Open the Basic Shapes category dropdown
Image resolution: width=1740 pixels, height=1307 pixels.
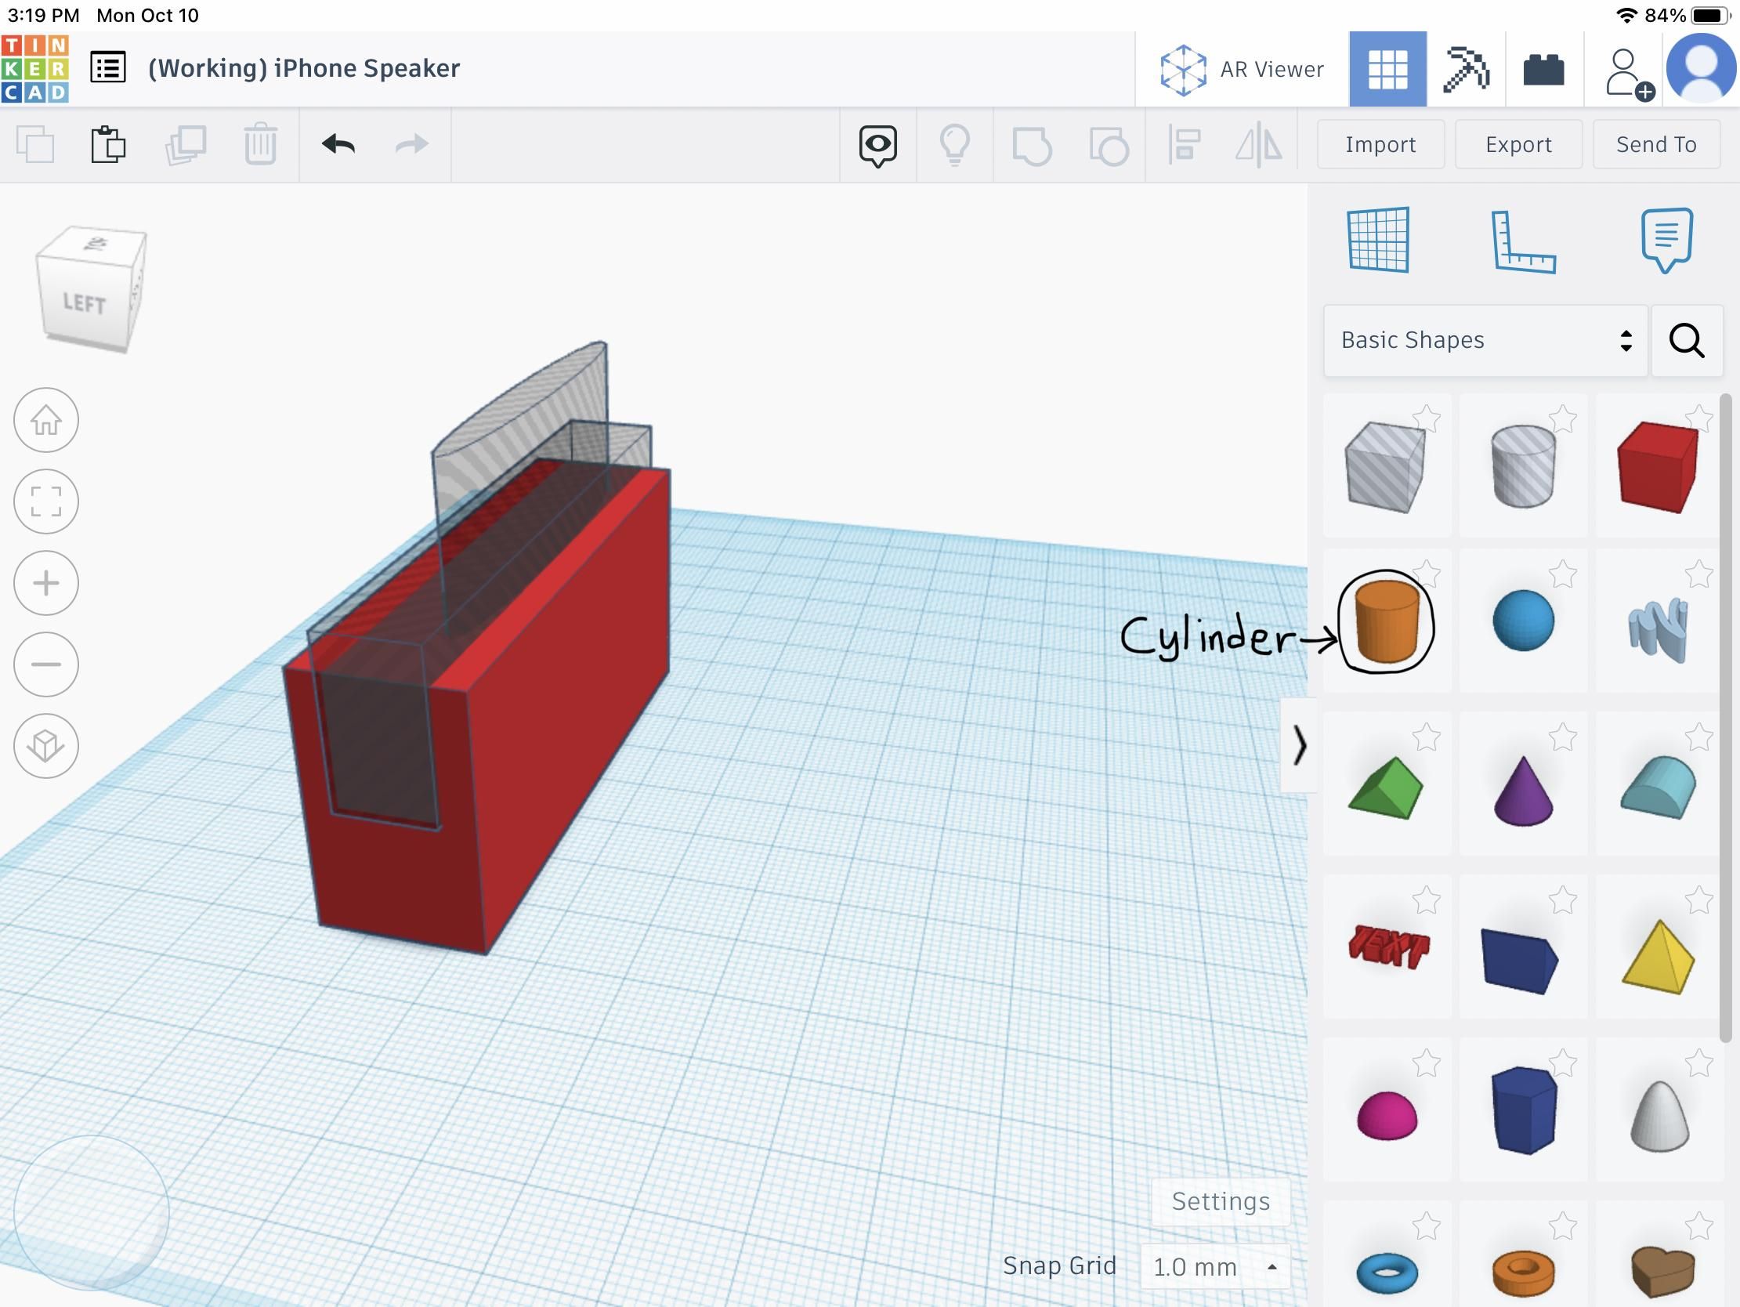coord(1485,340)
